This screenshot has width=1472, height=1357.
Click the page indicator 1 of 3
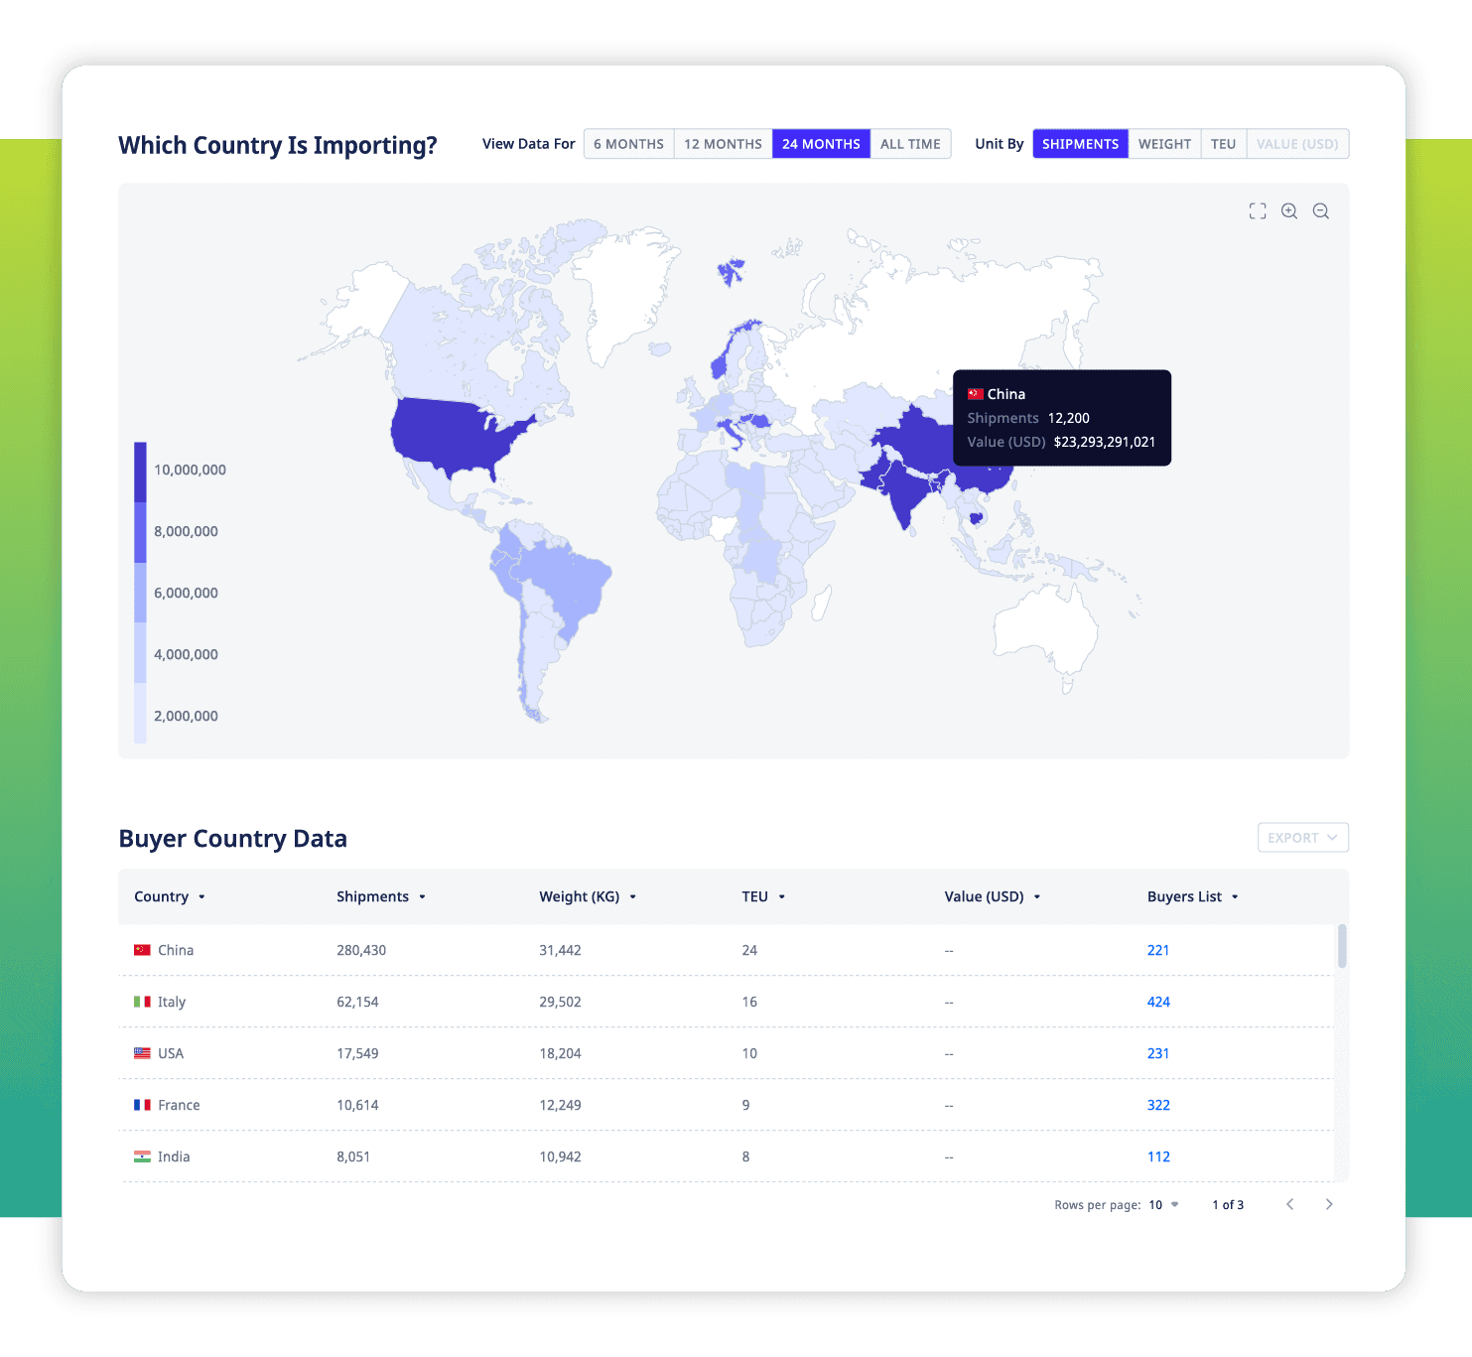1228,1205
